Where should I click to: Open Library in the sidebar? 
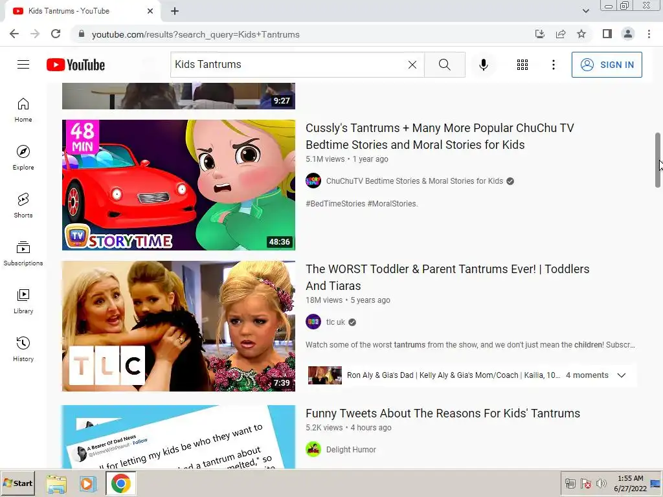coord(23,302)
